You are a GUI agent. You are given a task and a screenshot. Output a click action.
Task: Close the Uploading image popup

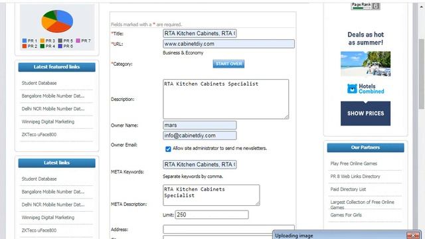413,236
